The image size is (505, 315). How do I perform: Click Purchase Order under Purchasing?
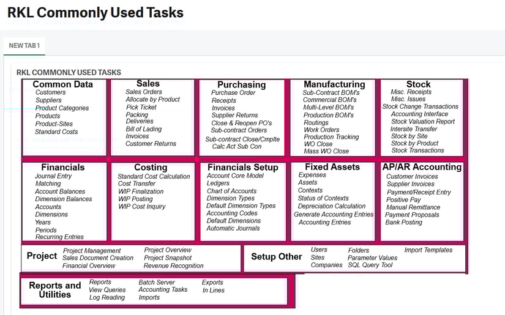pyautogui.click(x=233, y=93)
